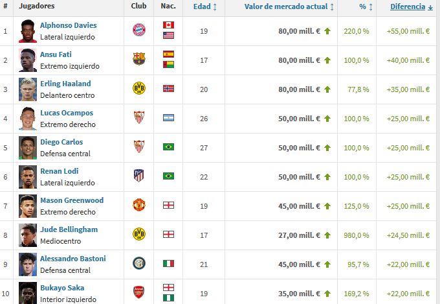Click the Inter Milan club crest
Viewport: 440px width, 304px height.
tap(138, 264)
